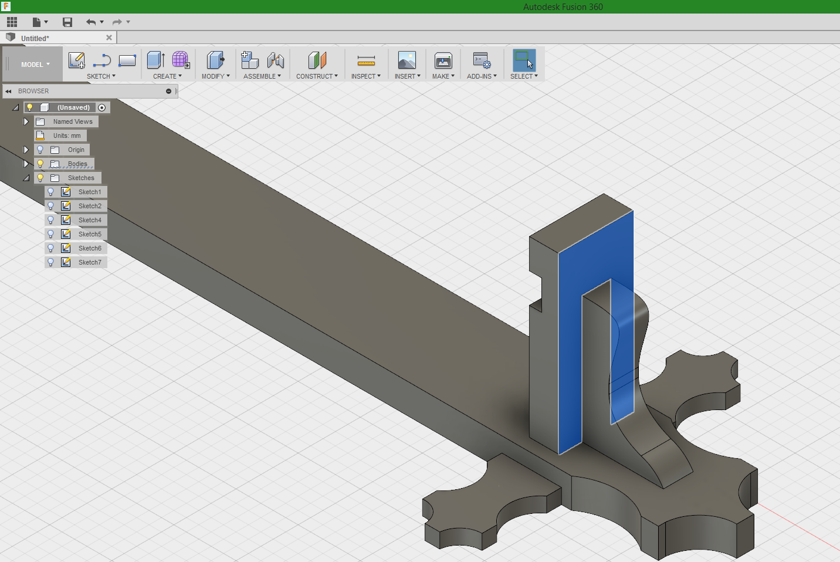This screenshot has height=562, width=840.
Task: Click the Redo arrow
Action: point(117,22)
